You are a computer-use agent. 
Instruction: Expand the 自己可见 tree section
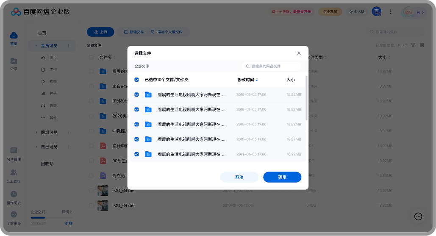pos(36,147)
